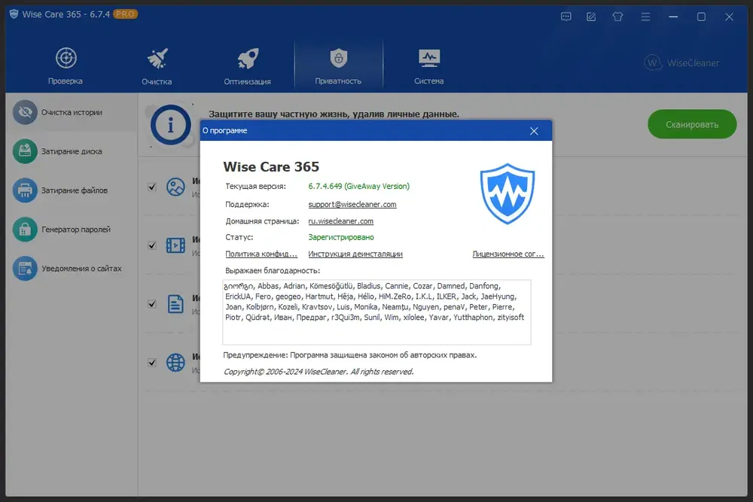Click the Copyright 2006-2024 WiseCleaner text
This screenshot has width=753, height=502.
(x=319, y=372)
